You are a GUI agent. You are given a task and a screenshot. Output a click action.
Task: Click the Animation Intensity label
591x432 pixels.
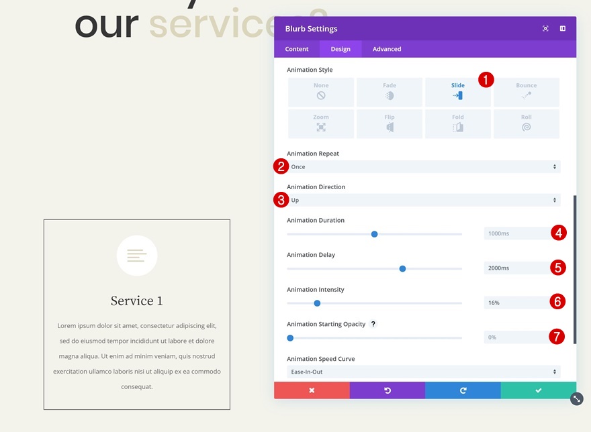pos(316,290)
